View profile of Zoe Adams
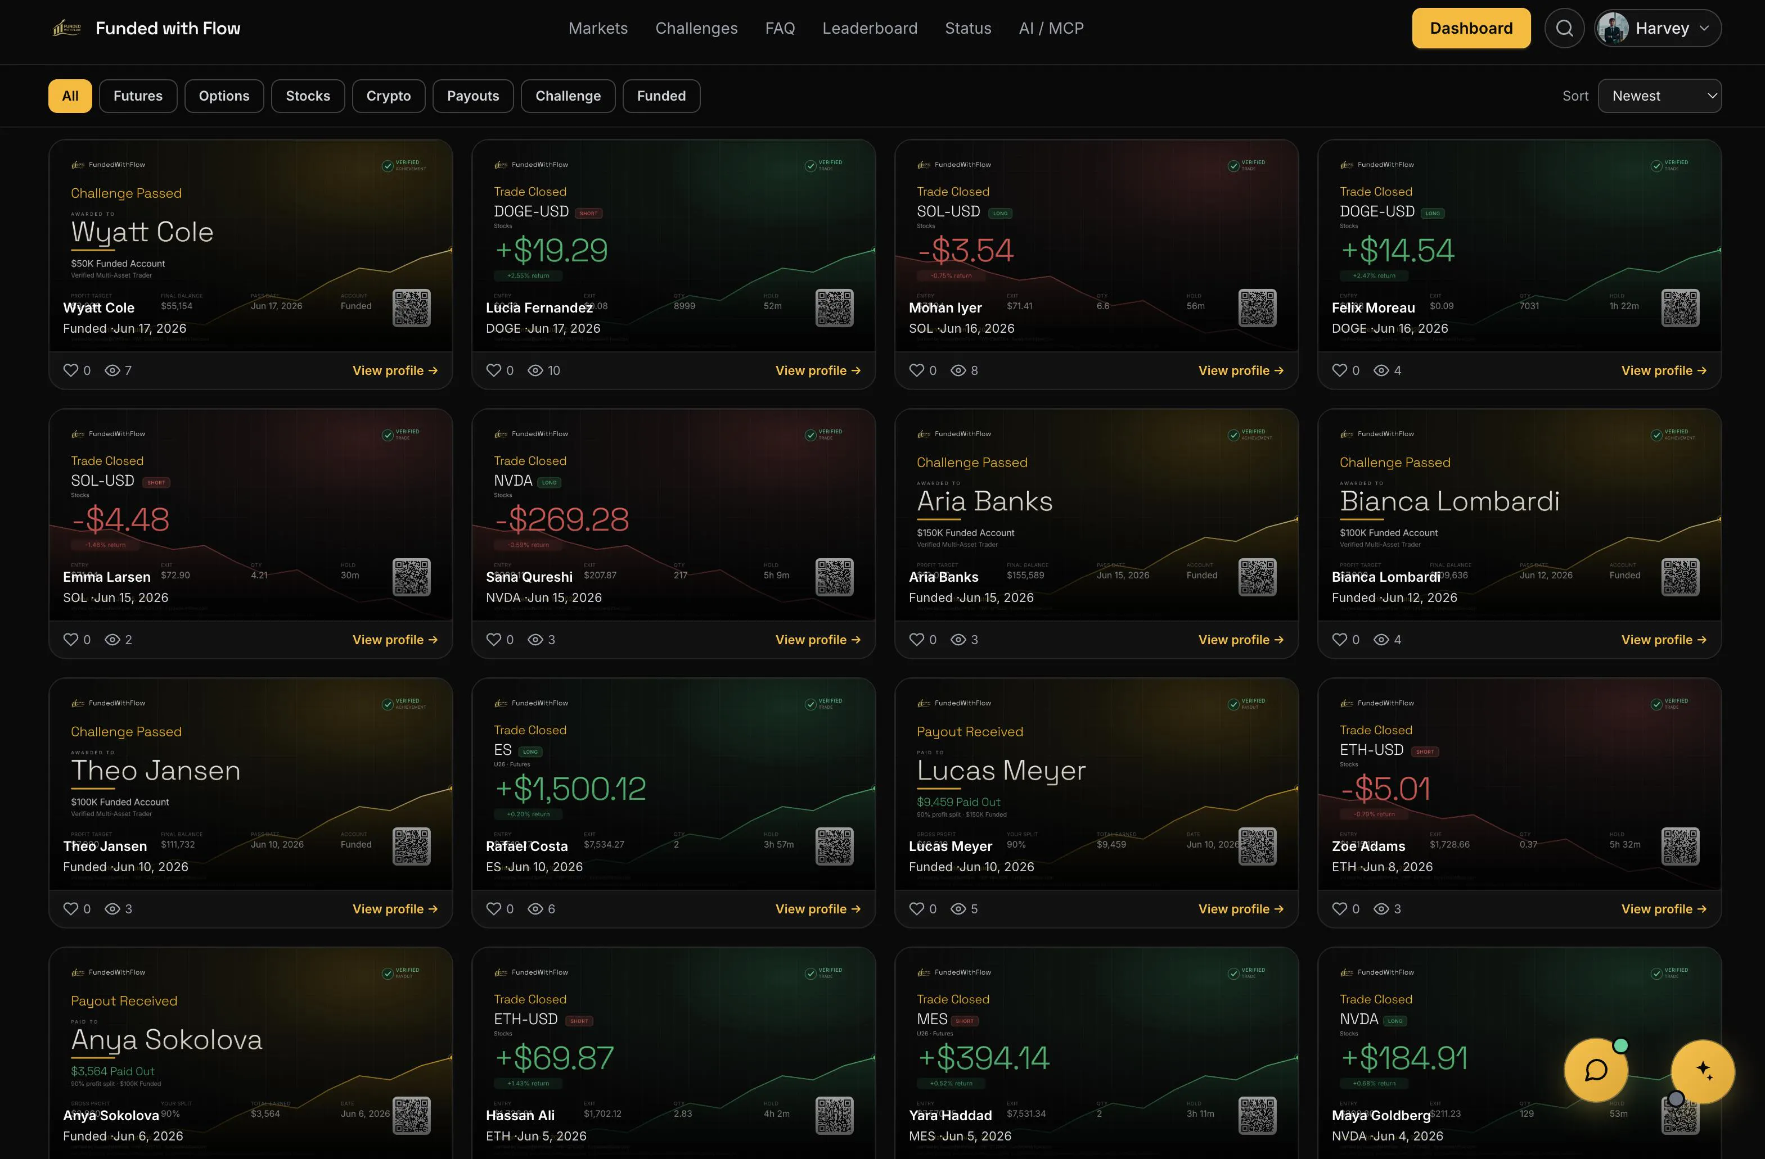 1664,908
